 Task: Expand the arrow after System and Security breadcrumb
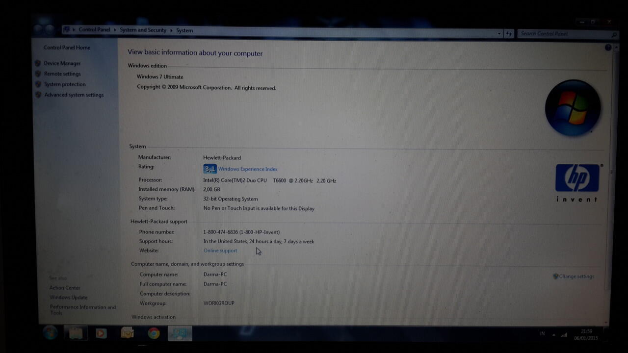(172, 30)
